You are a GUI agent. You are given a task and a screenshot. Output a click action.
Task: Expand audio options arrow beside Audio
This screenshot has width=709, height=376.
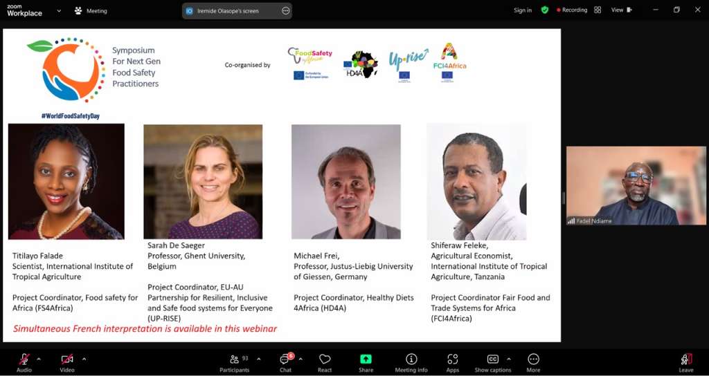[39, 359]
